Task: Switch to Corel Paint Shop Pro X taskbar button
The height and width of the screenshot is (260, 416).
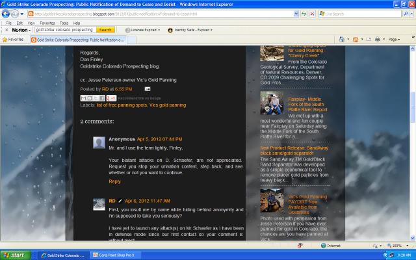Action: tap(114, 255)
